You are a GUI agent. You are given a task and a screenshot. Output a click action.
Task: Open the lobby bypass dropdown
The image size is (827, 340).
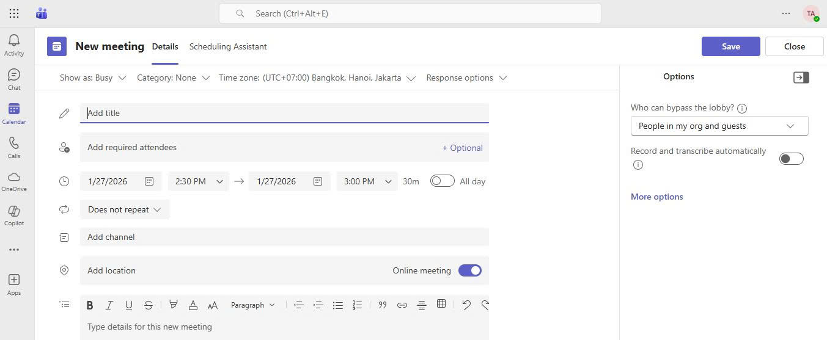click(x=719, y=126)
